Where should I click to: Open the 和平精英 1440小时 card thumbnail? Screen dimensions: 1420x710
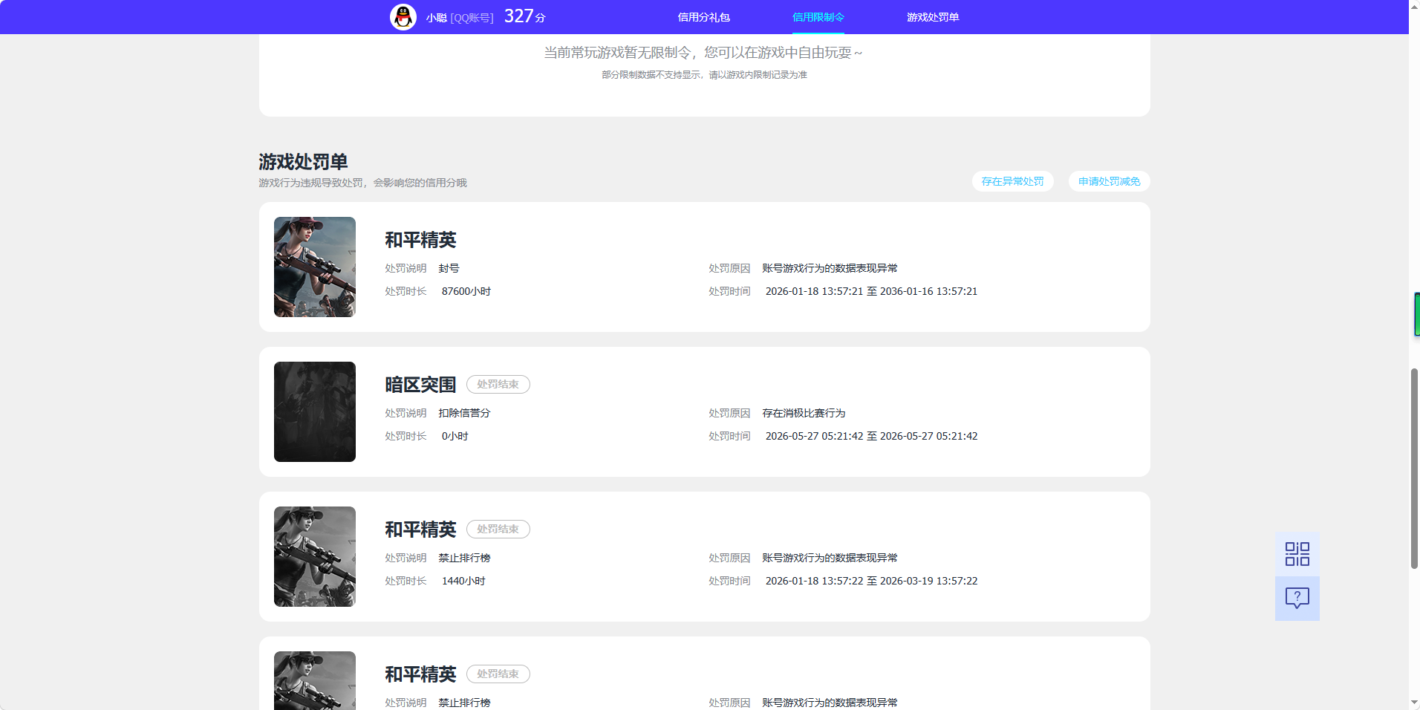(315, 556)
